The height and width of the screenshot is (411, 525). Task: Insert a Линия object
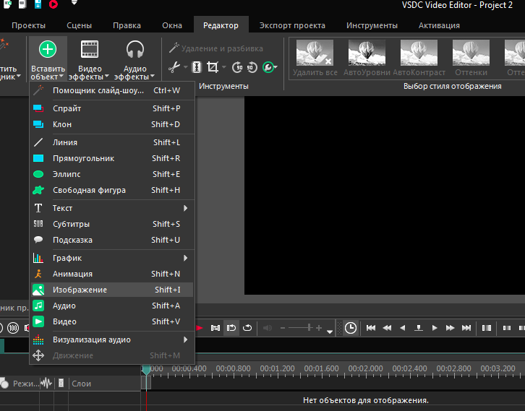pos(112,142)
